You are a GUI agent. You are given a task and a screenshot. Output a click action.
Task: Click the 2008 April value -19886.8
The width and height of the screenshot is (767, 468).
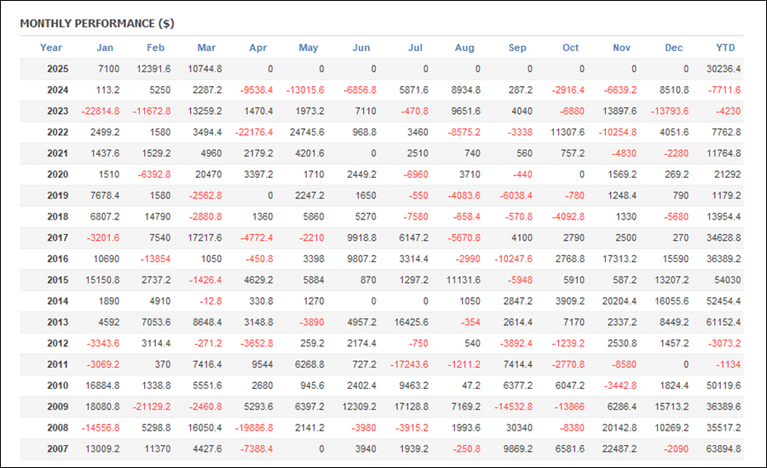pos(254,428)
